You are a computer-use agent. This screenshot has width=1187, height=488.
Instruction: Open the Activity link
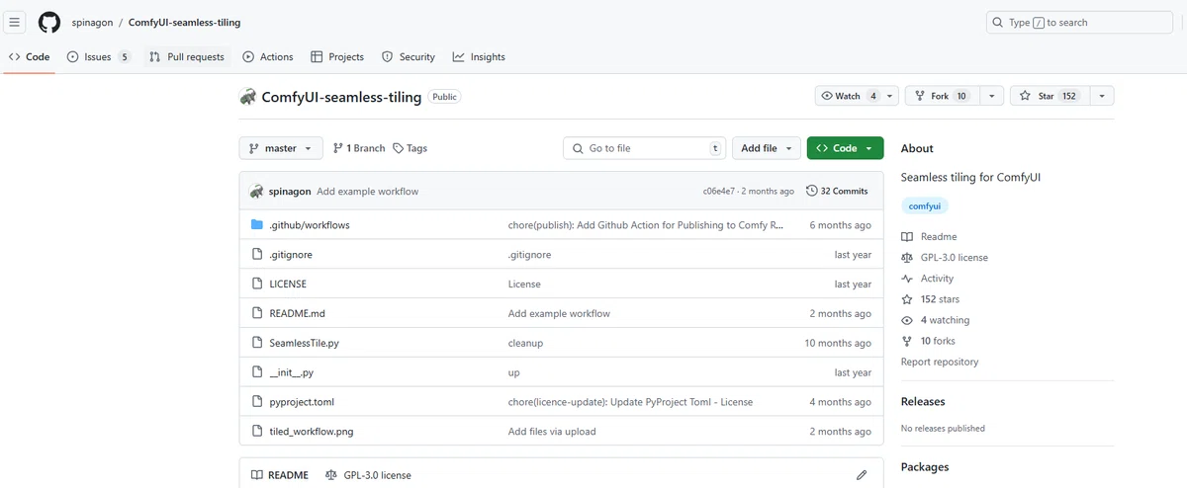tap(928, 279)
